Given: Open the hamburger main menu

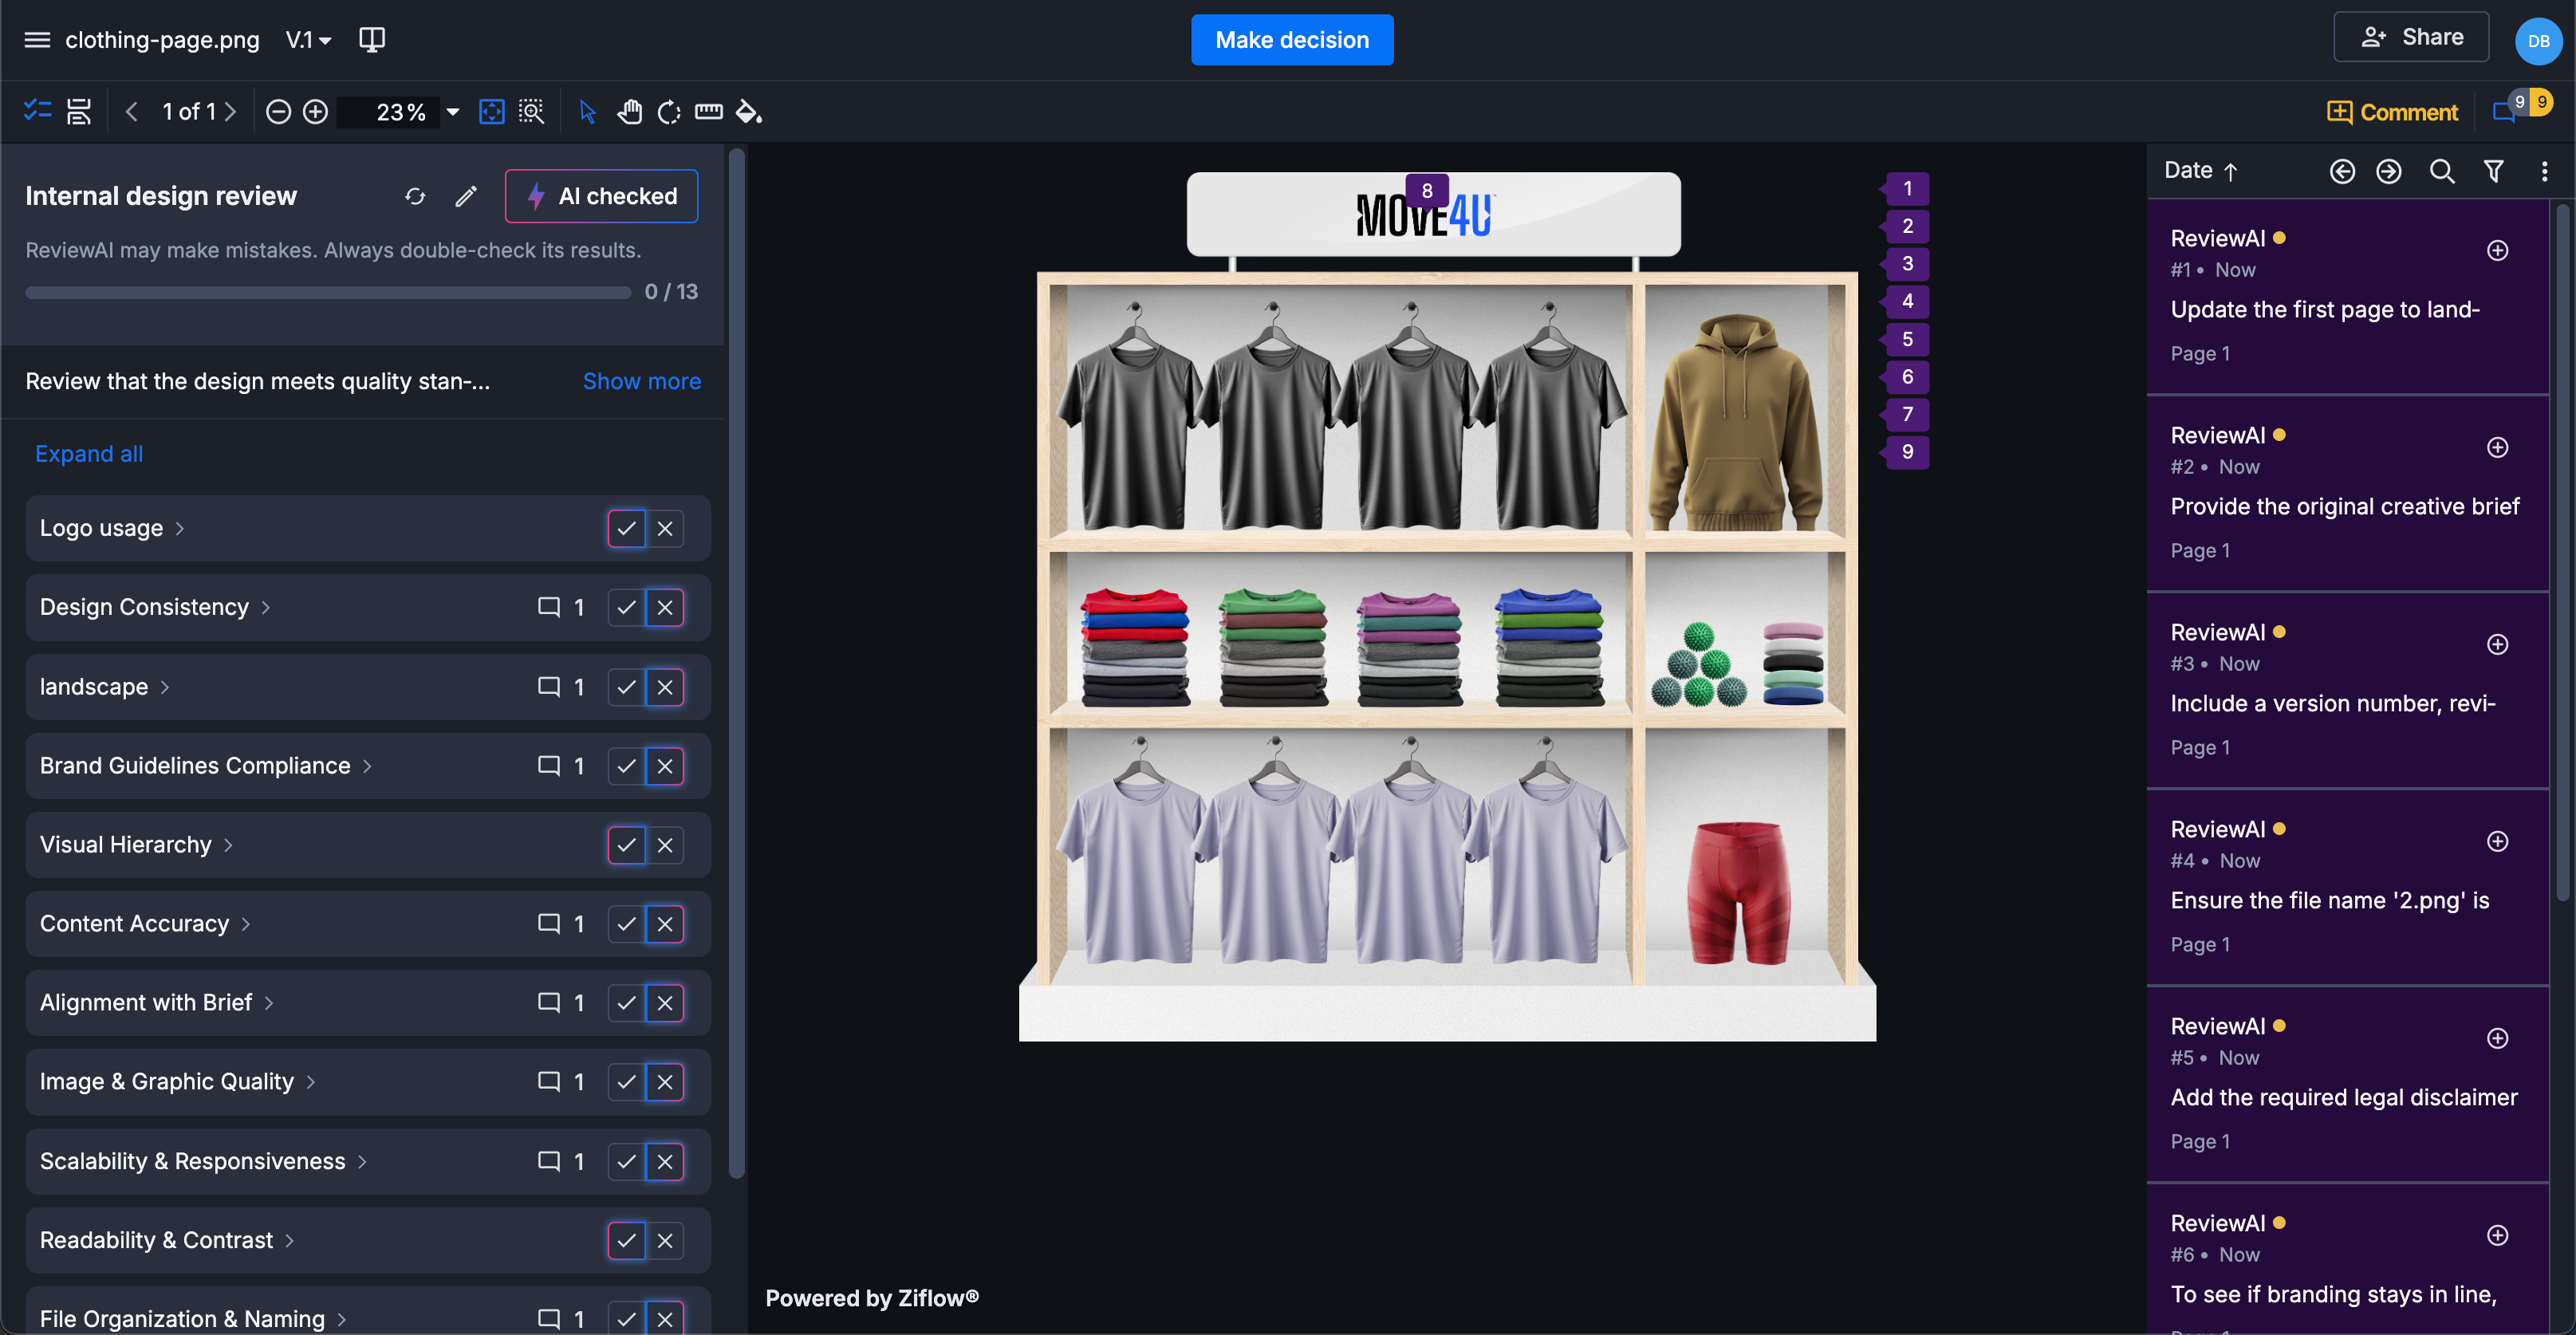Looking at the screenshot, I should pos(37,40).
